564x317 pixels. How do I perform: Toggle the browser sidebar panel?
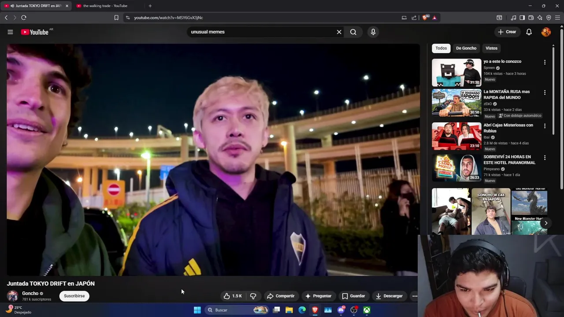(x=522, y=18)
